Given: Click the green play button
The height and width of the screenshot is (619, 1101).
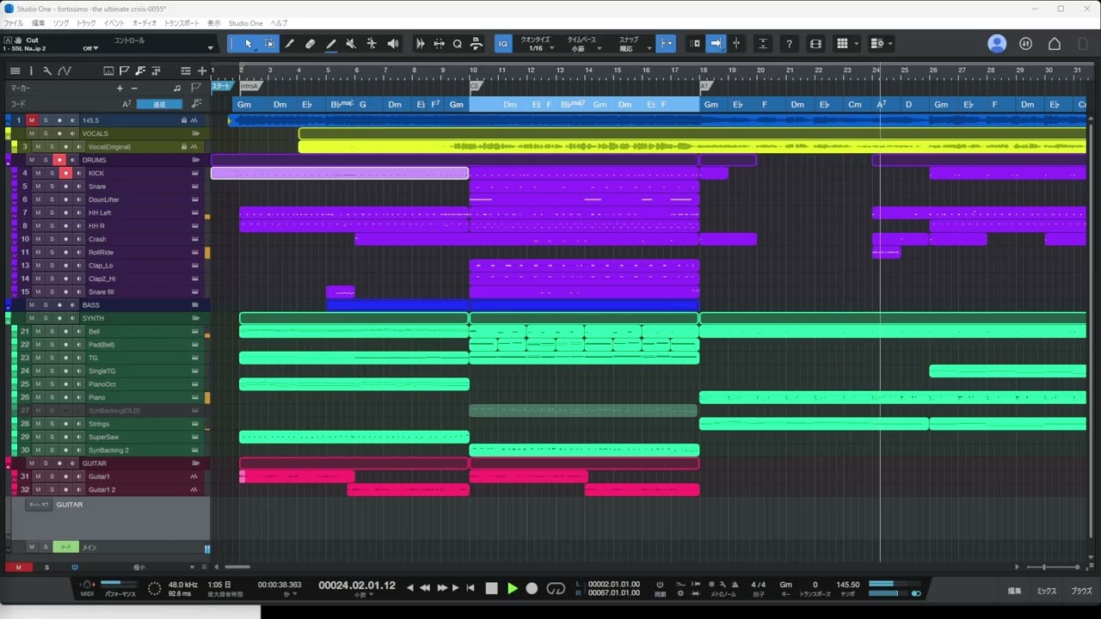Looking at the screenshot, I should [x=512, y=588].
